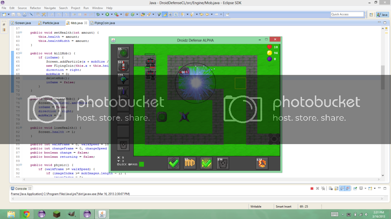
Task: Click the green GRASS block color swatch
Action: click(141, 164)
